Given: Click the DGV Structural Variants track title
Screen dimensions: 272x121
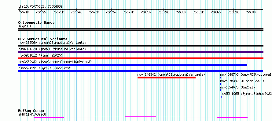Looking at the screenshot, I should [43, 39].
